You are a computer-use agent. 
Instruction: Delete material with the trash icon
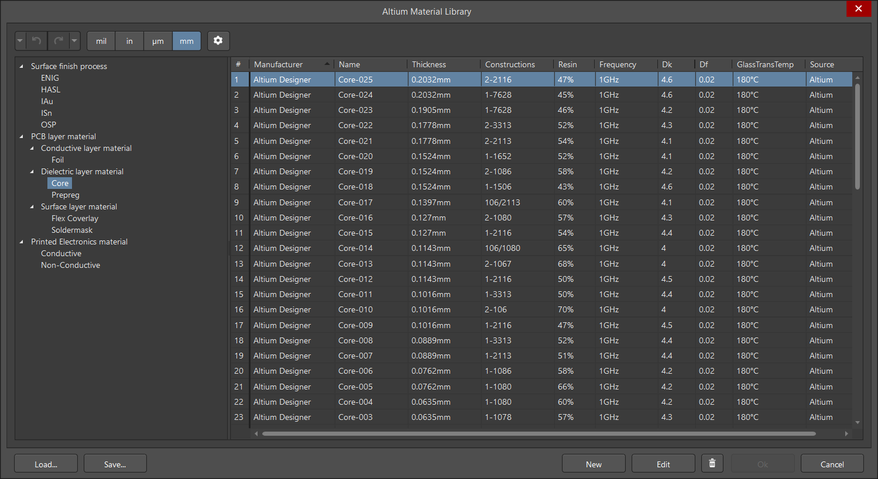click(712, 464)
